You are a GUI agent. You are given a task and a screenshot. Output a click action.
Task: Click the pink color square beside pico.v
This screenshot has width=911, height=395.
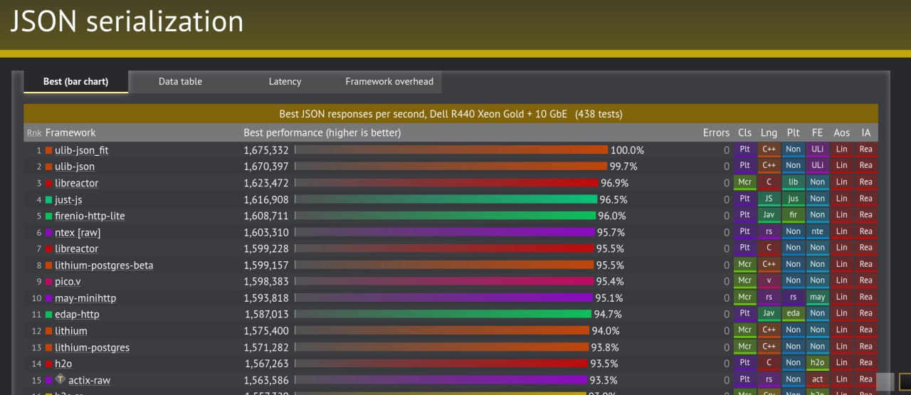[49, 282]
